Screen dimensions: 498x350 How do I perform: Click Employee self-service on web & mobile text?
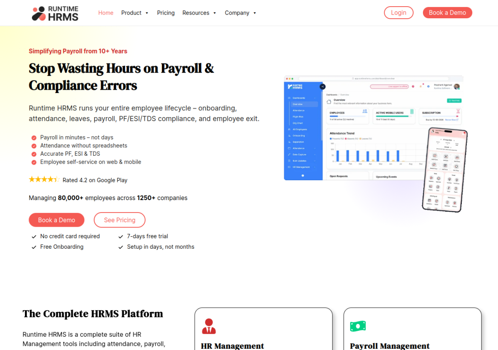click(90, 162)
